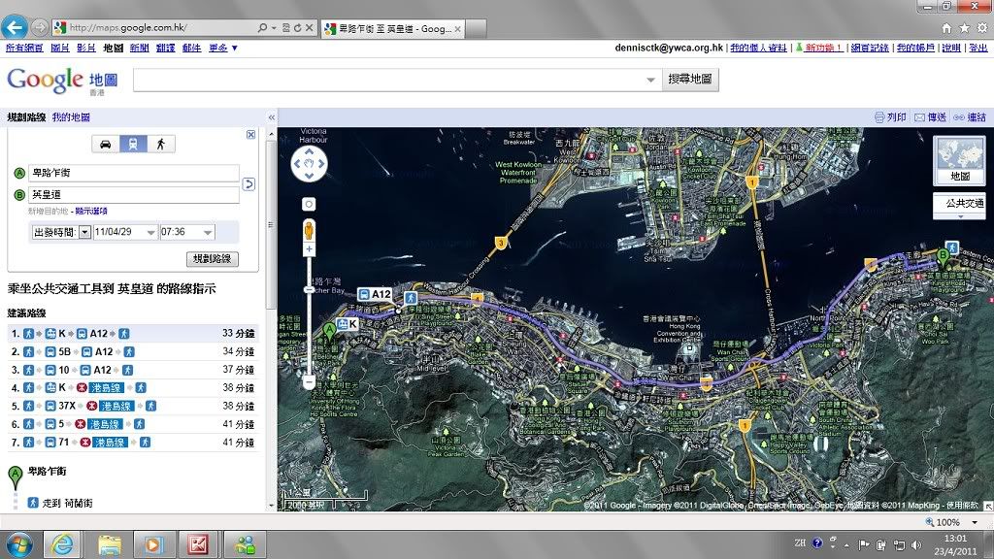The height and width of the screenshot is (559, 994).
Task: Select the browser tab 畢路乍街 至 英皇道
Action: click(392, 28)
